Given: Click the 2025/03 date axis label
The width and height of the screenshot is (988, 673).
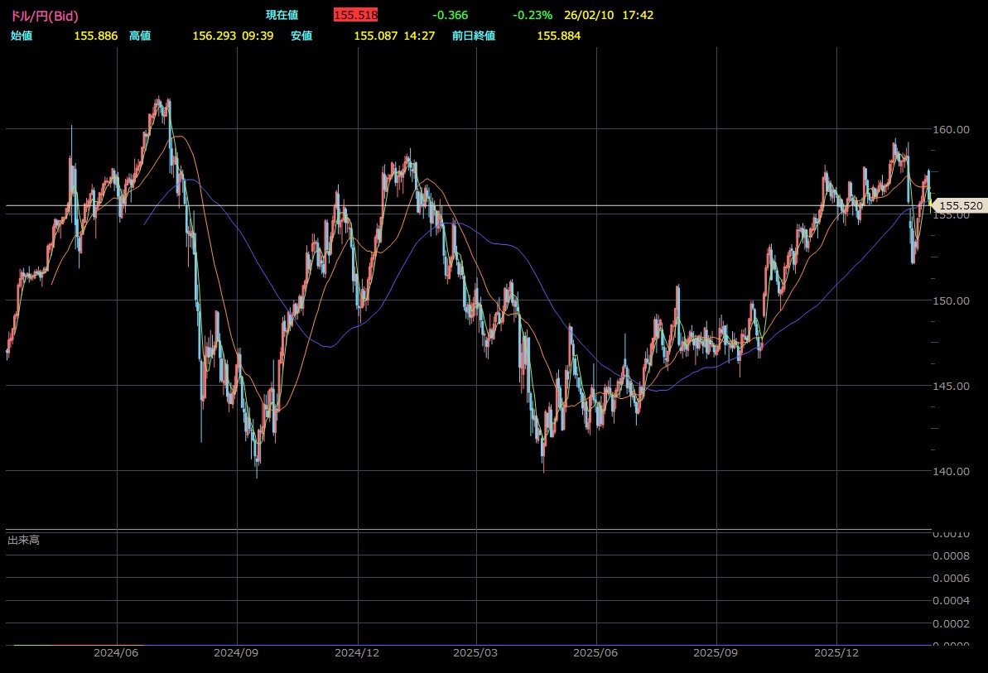Looking at the screenshot, I should [475, 653].
